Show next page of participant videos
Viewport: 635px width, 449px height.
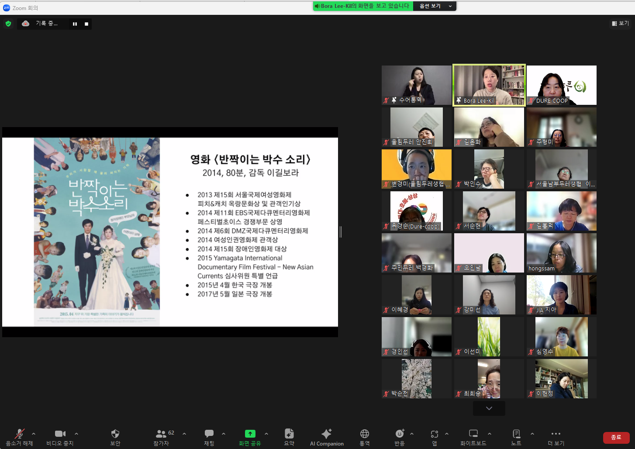[x=489, y=408]
